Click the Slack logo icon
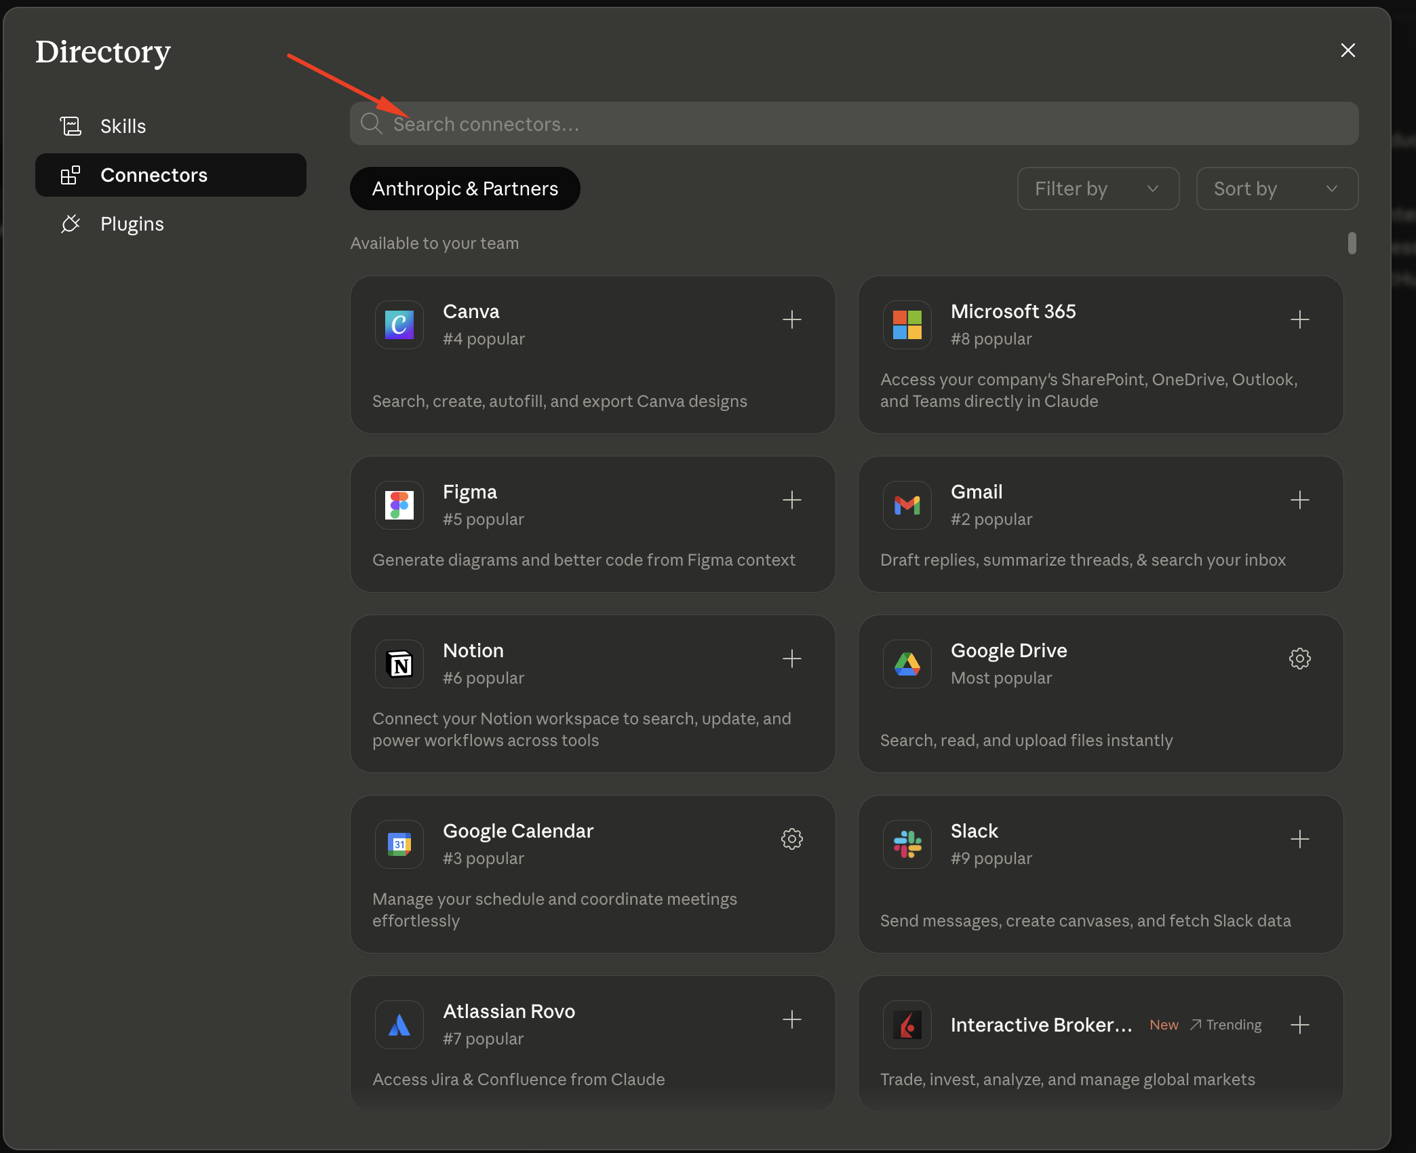Screen dimensions: 1416x1153 click(907, 844)
